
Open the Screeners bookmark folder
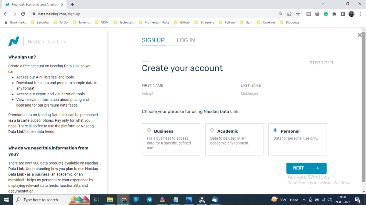tap(204, 22)
